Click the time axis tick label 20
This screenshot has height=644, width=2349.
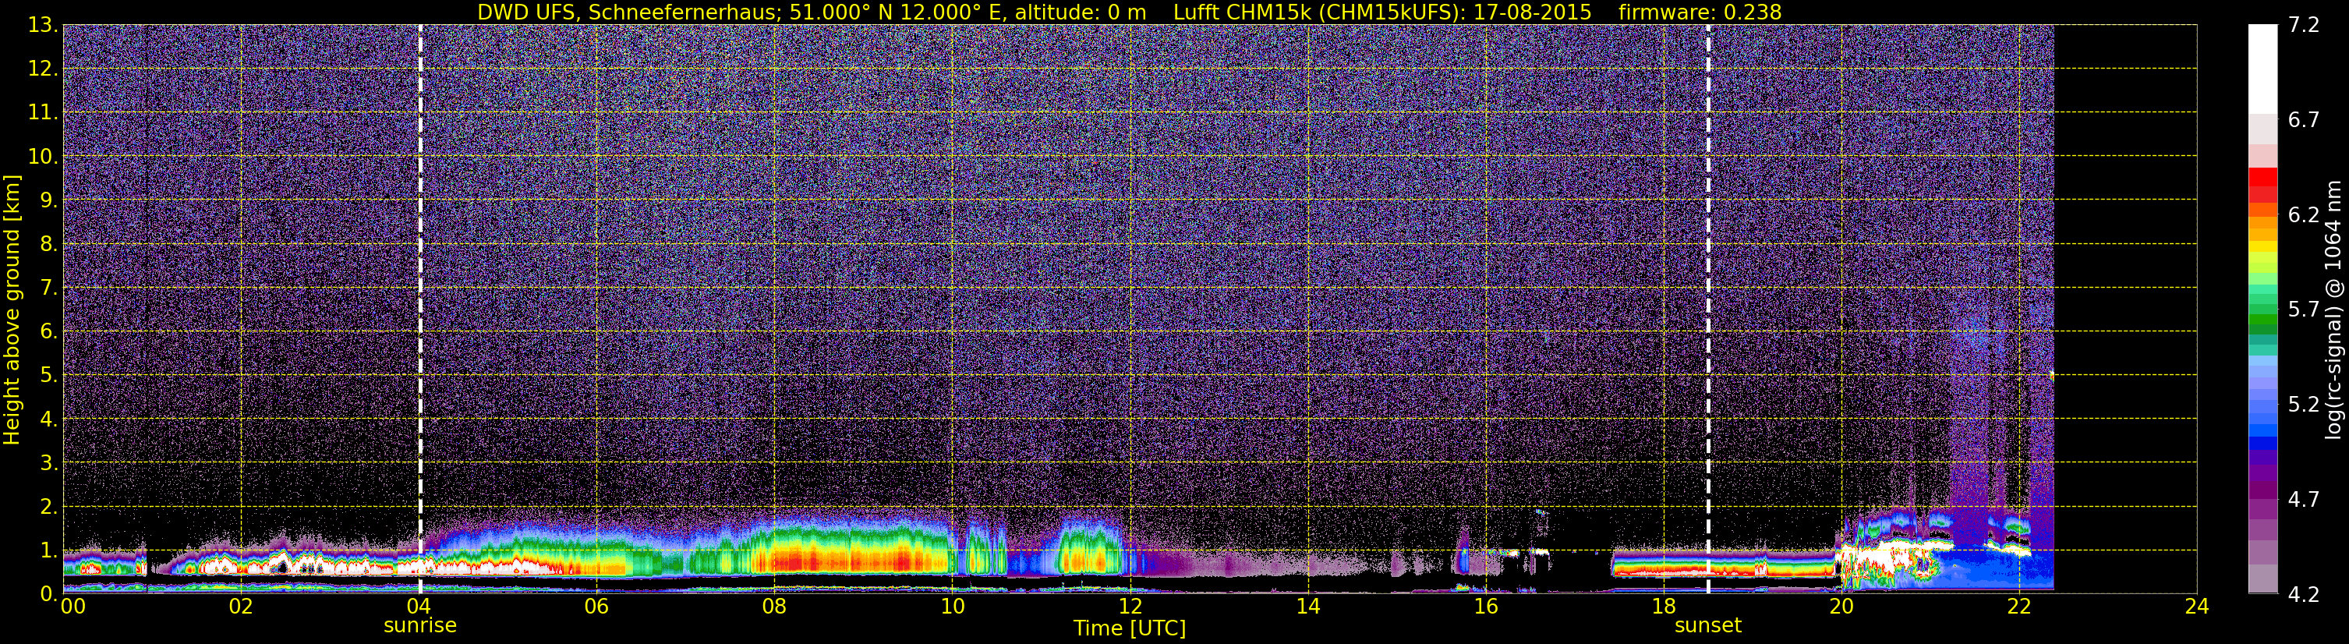(1841, 607)
